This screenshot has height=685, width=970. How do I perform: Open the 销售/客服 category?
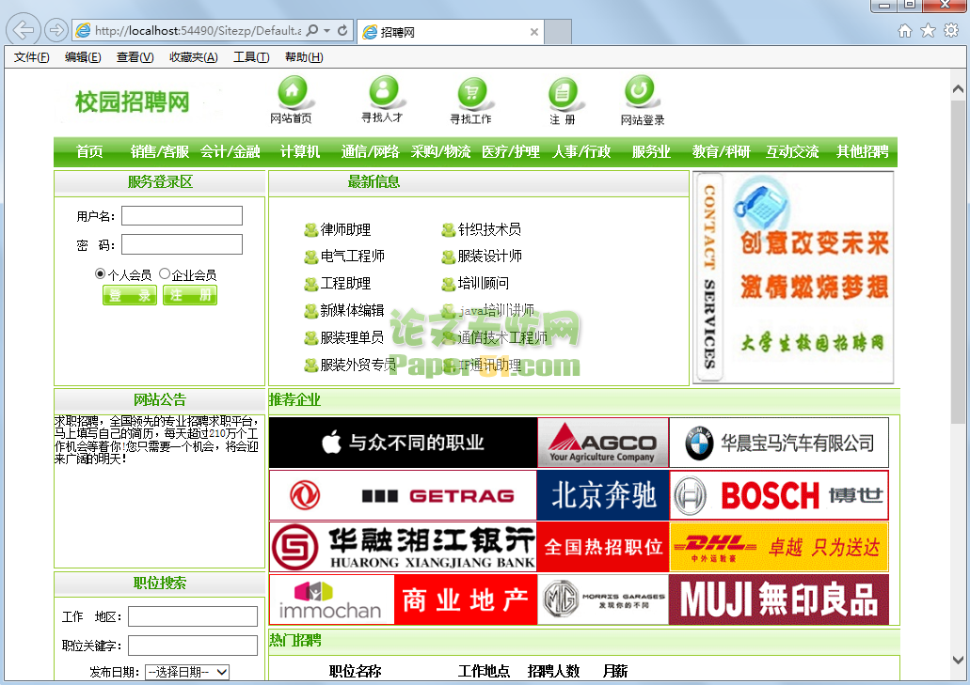click(160, 151)
